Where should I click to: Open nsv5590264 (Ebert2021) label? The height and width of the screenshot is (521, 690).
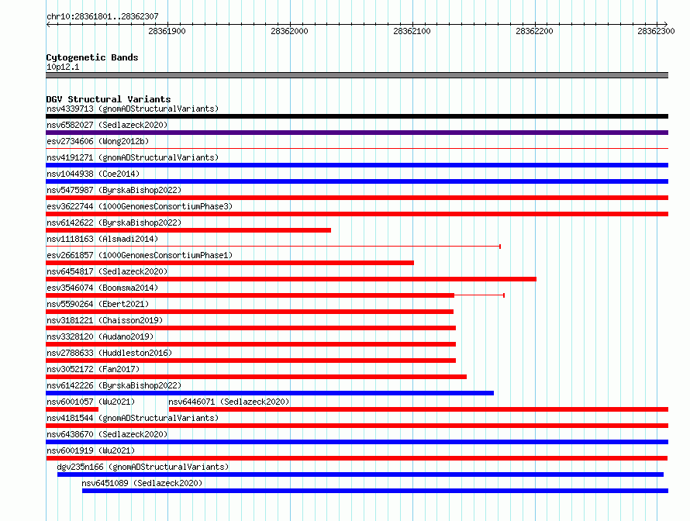click(98, 304)
